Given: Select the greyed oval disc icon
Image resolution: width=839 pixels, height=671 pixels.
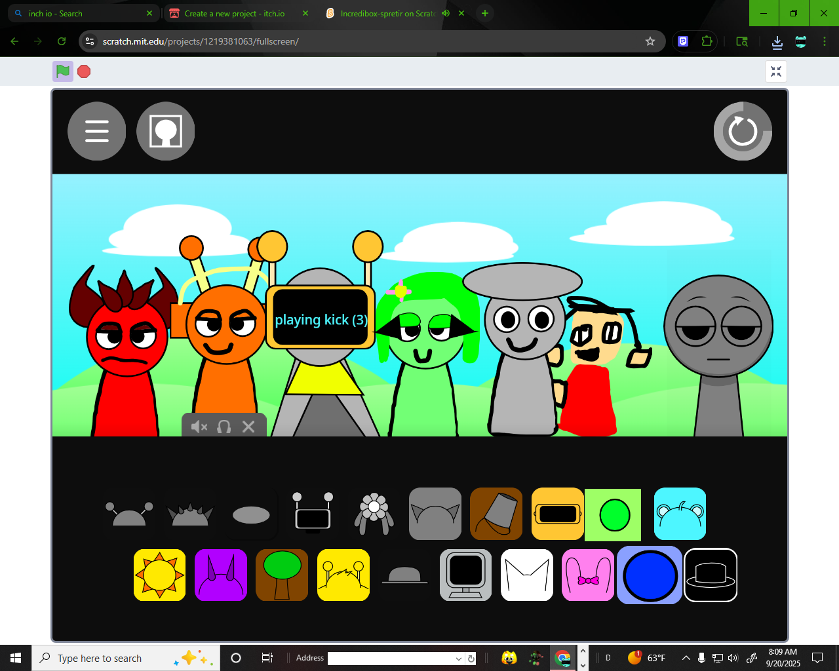Looking at the screenshot, I should [x=251, y=514].
